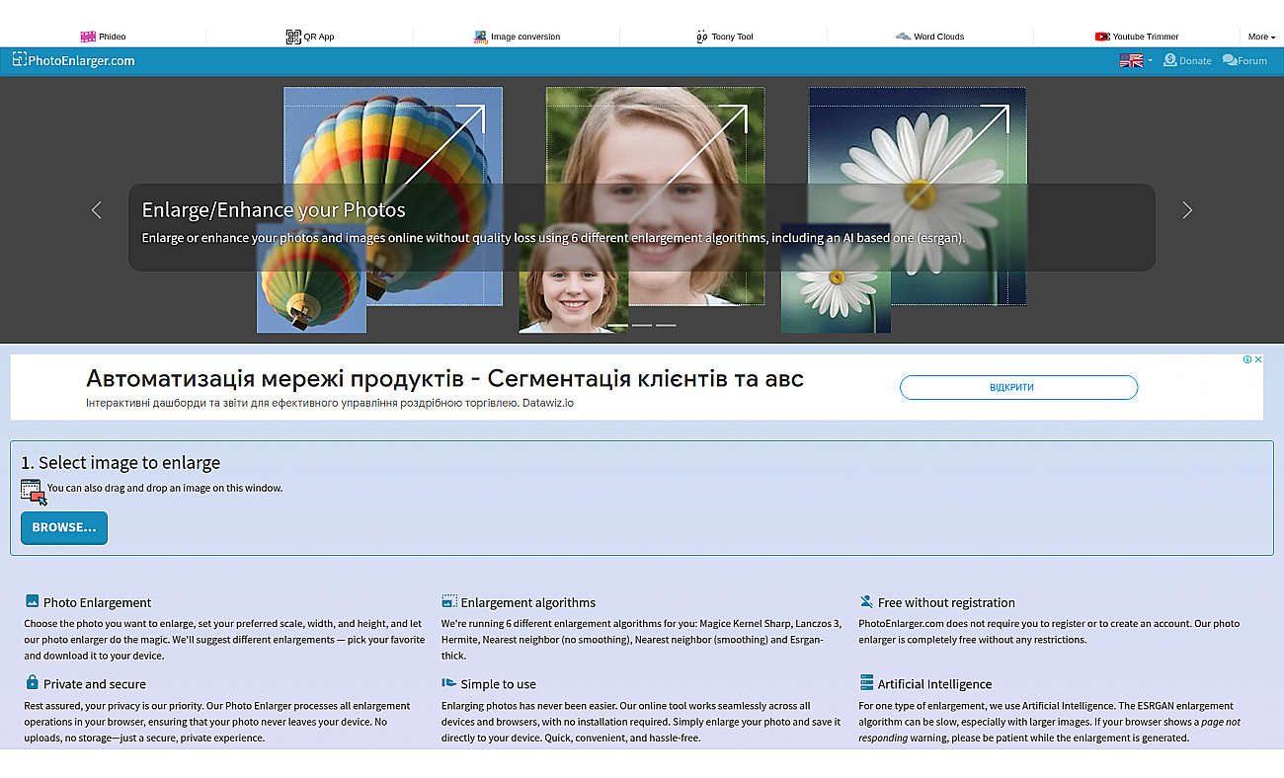Click the PhotoEnlarger.com logo
This screenshot has width=1284, height=778.
[x=73, y=60]
